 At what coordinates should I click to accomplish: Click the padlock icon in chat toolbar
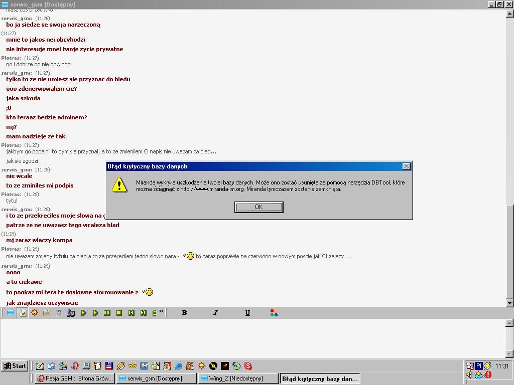click(59, 313)
